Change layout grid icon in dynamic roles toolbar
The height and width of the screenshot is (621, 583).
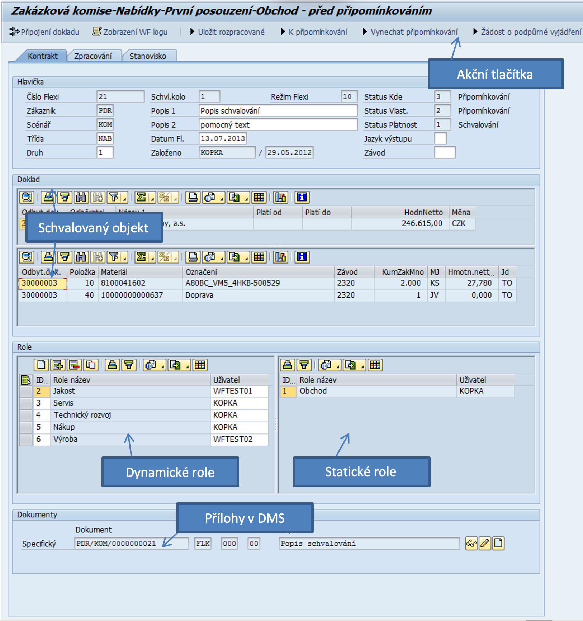(200, 365)
